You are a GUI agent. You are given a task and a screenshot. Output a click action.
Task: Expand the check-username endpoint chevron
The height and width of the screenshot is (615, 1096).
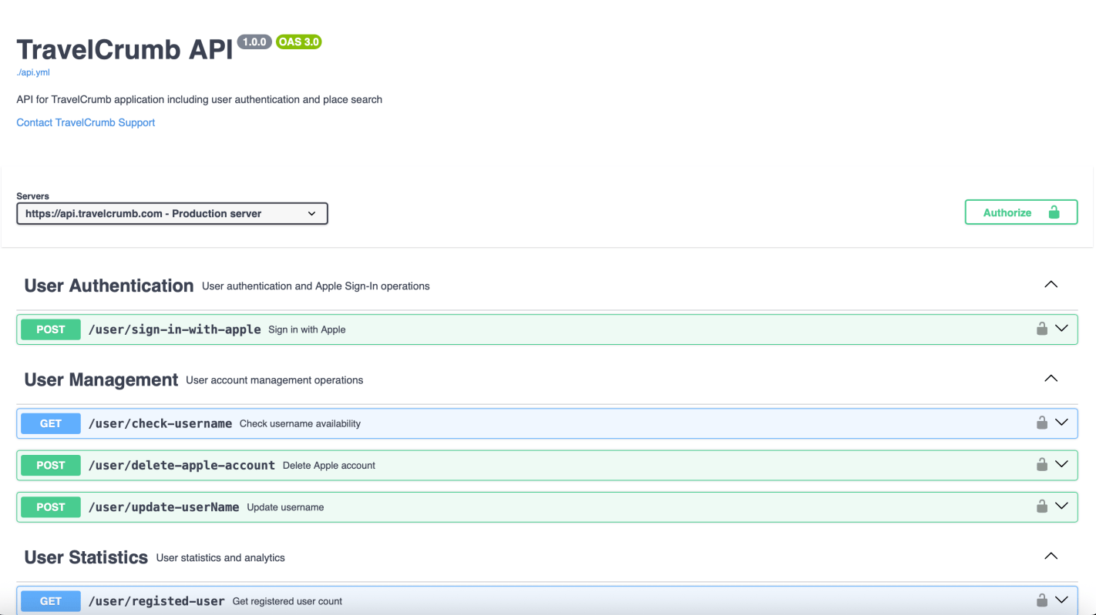pos(1061,423)
